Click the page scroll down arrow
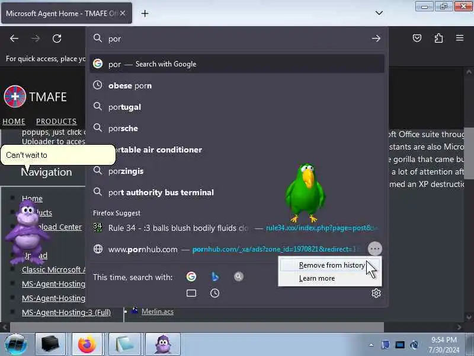 coord(469,317)
